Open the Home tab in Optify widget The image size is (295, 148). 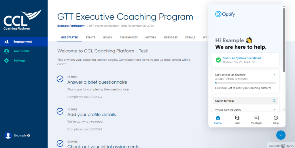pos(218,120)
